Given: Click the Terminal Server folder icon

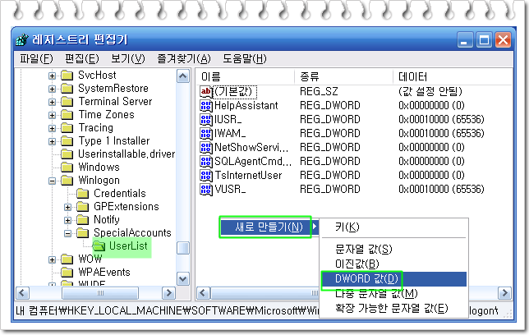Looking at the screenshot, I should pos(67,102).
